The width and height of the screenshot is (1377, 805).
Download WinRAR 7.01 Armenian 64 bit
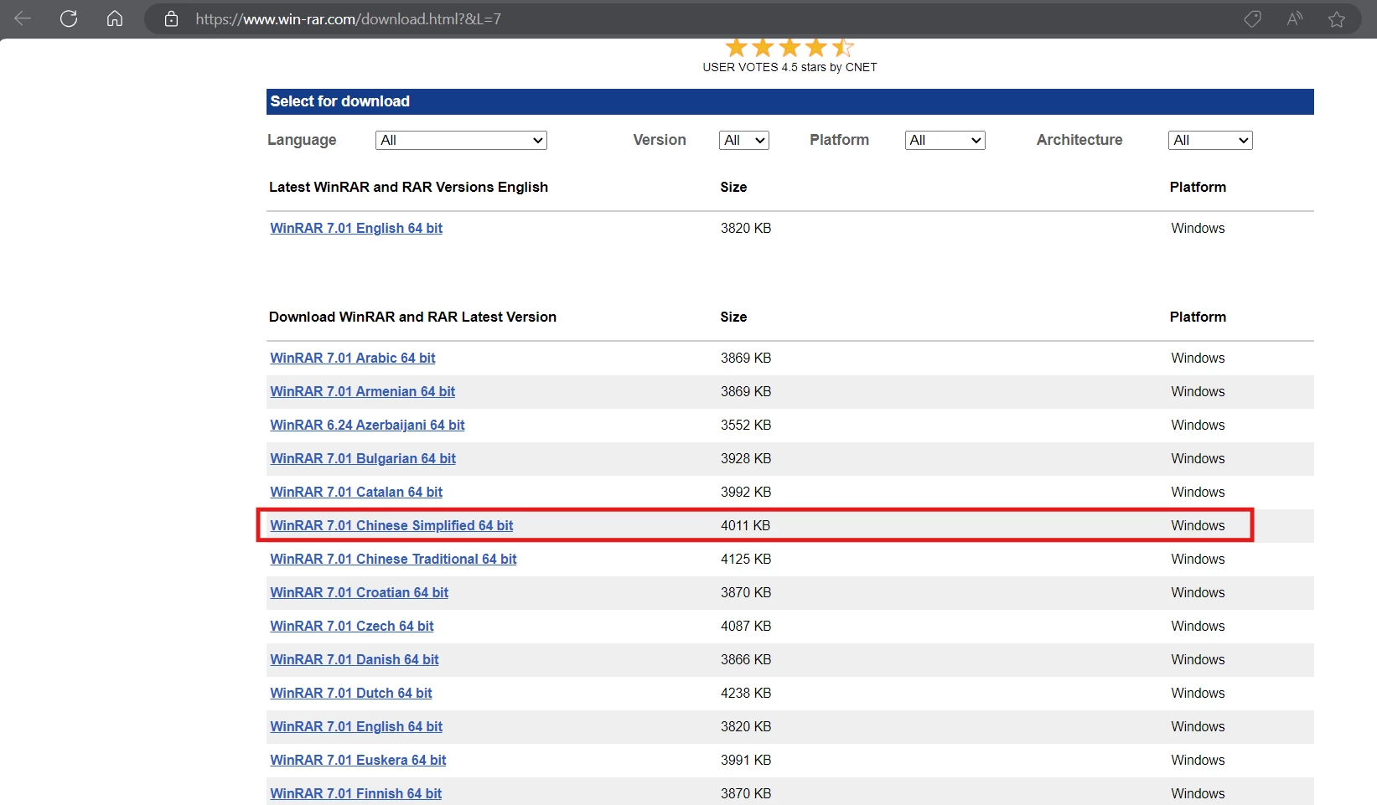tap(363, 391)
